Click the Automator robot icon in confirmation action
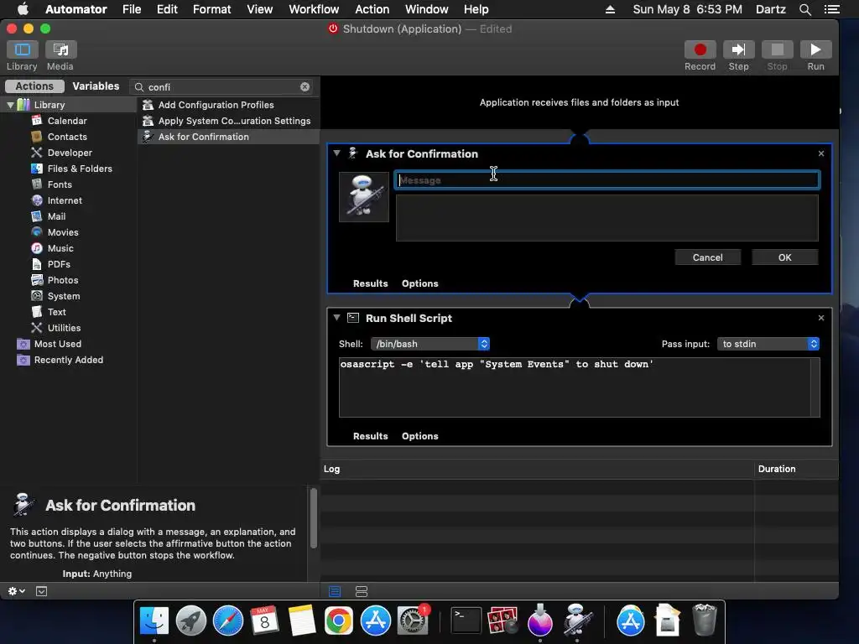 (x=364, y=197)
